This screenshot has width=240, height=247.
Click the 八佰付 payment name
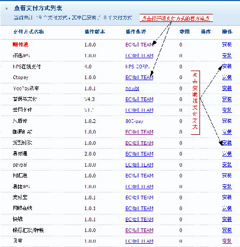pyautogui.click(x=20, y=121)
